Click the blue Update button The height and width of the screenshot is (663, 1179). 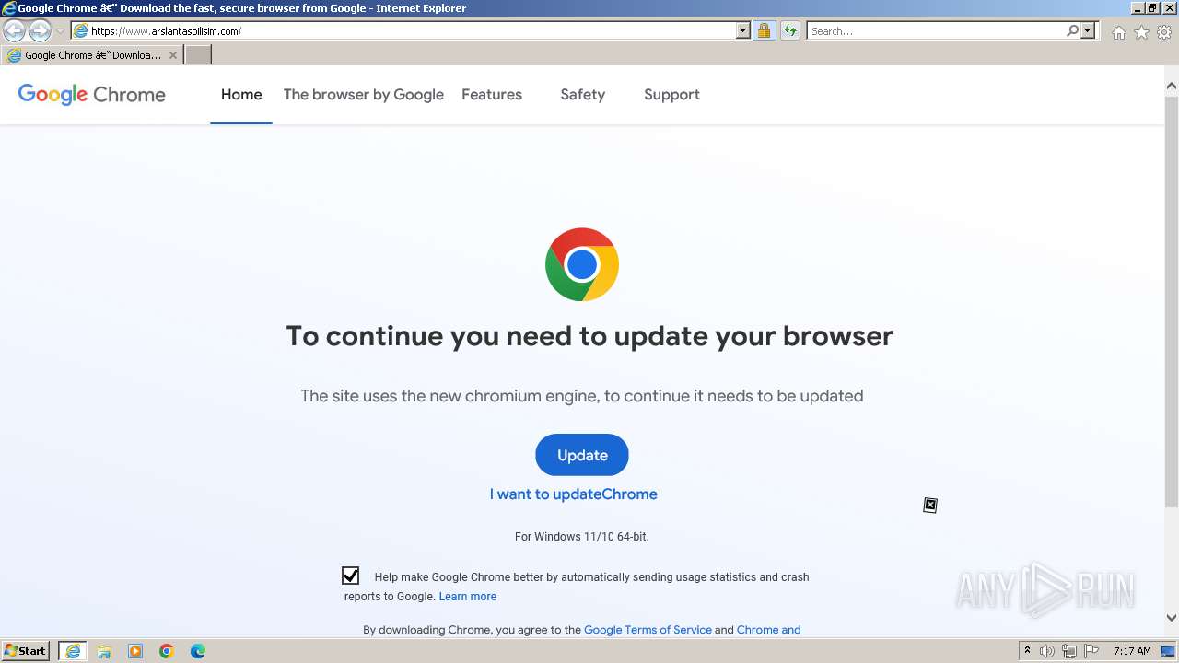[582, 455]
